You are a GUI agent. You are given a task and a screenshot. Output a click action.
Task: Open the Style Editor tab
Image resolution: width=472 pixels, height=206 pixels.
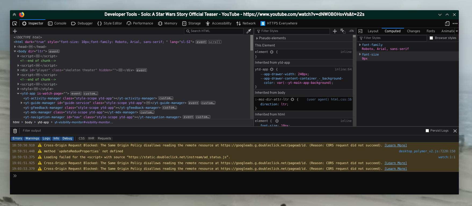110,24
